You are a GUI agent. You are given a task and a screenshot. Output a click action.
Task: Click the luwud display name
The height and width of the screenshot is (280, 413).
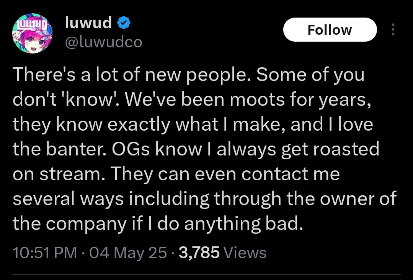pos(88,23)
